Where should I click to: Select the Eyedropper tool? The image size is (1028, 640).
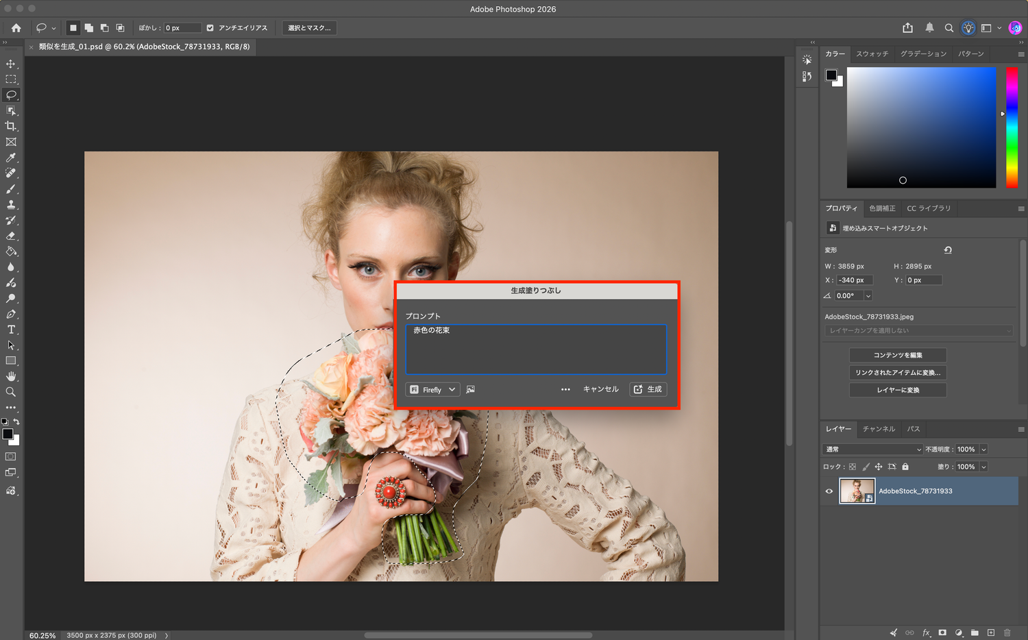[x=11, y=158]
